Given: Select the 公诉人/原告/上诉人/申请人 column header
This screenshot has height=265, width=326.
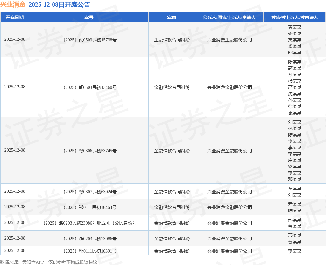Looking at the screenshot, I should (229, 17).
